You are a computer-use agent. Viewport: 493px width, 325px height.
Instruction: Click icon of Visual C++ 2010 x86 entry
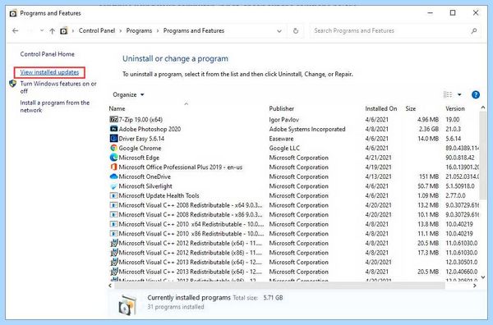(113, 234)
